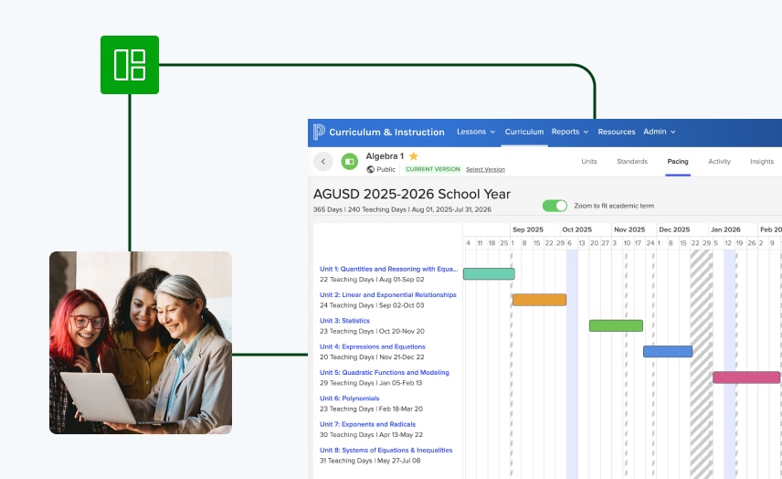Click the pink Unit 5 pacing bar
The height and width of the screenshot is (479, 782).
[746, 378]
